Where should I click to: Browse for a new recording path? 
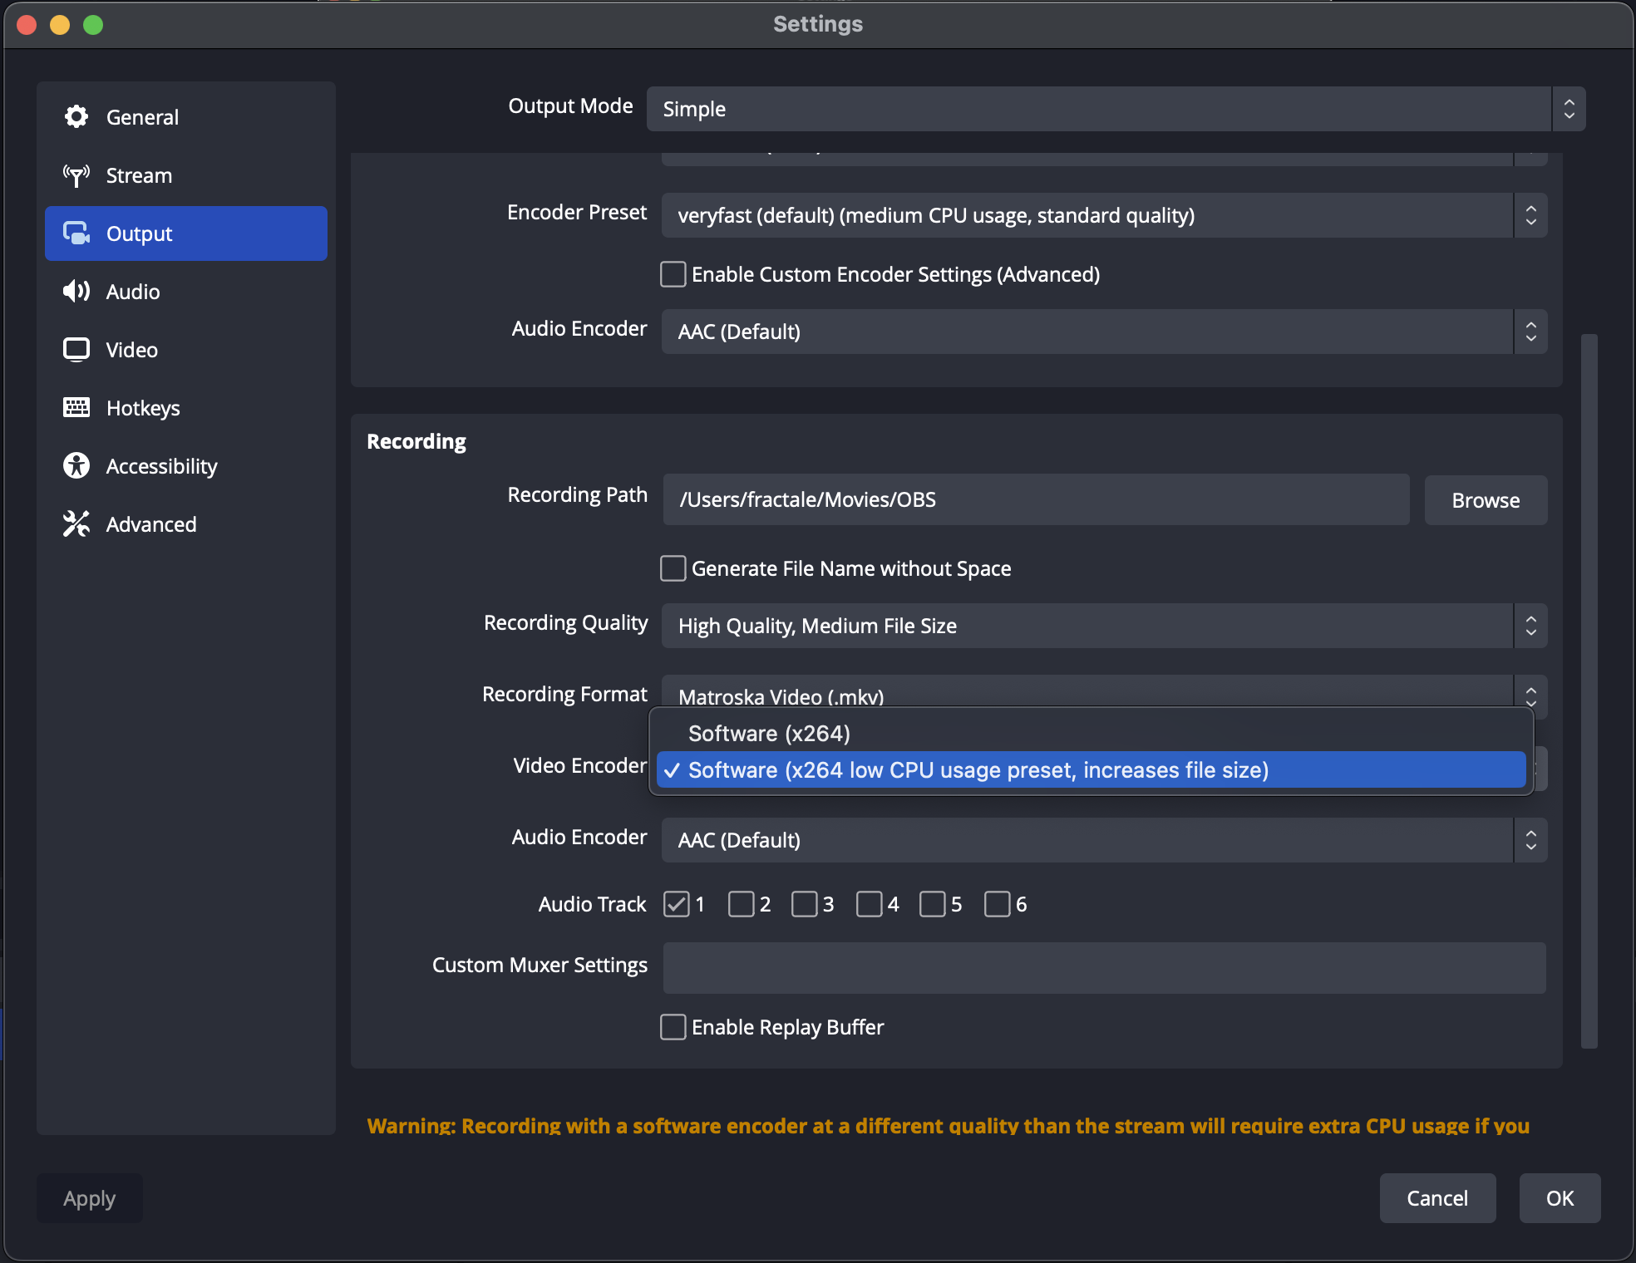click(1485, 499)
